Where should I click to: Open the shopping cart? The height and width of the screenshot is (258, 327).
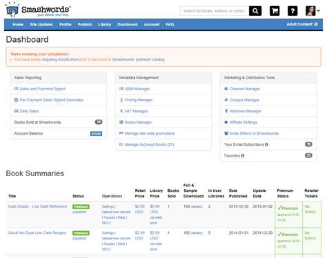click(275, 11)
